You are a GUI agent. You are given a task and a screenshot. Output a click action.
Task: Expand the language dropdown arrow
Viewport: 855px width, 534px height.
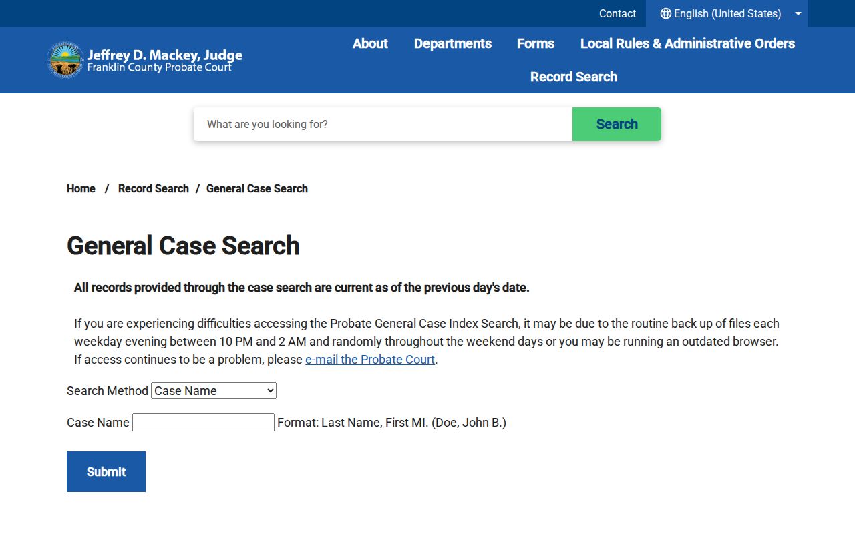tap(798, 13)
